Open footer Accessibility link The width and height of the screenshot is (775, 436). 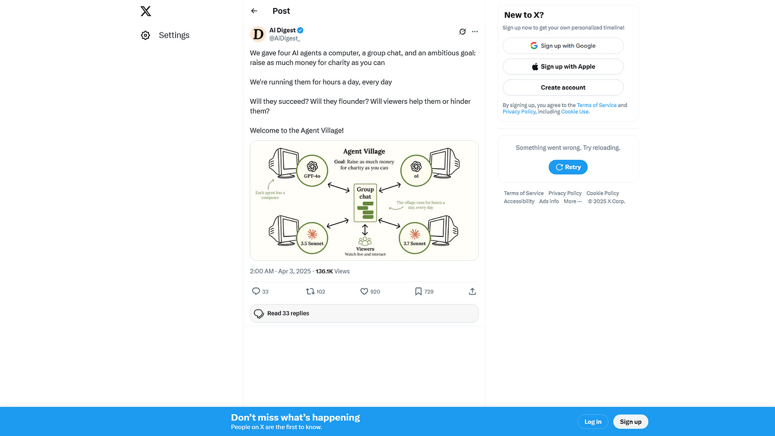click(519, 201)
